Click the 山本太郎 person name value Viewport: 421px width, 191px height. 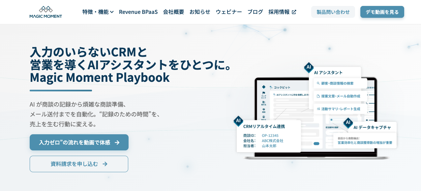coord(269,145)
